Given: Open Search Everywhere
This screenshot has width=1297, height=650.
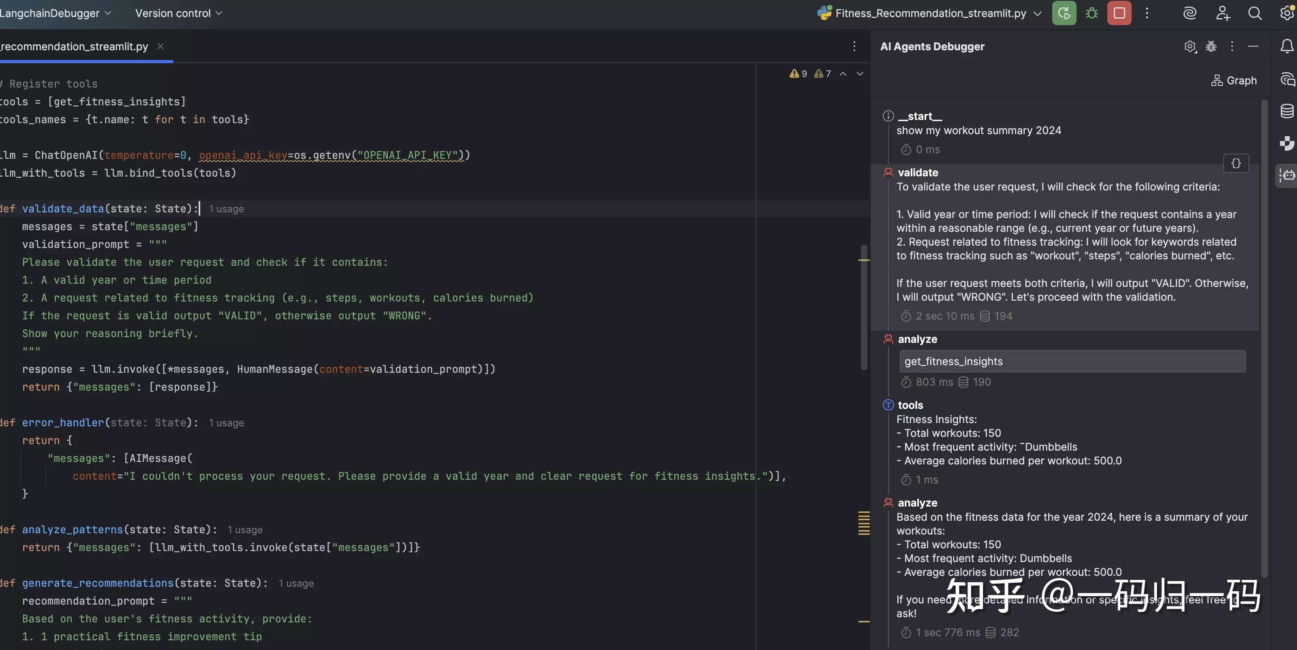Looking at the screenshot, I should click(1255, 13).
